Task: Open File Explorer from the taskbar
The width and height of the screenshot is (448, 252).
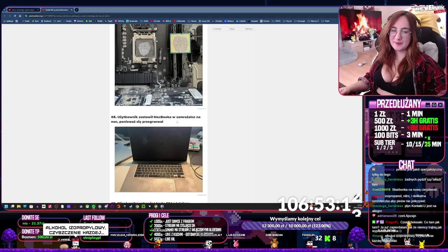Action: [19, 206]
